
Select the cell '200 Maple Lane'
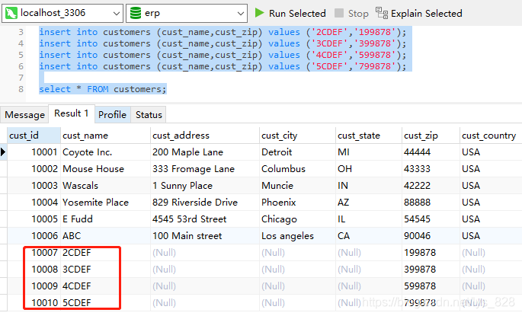pyautogui.click(x=205, y=152)
